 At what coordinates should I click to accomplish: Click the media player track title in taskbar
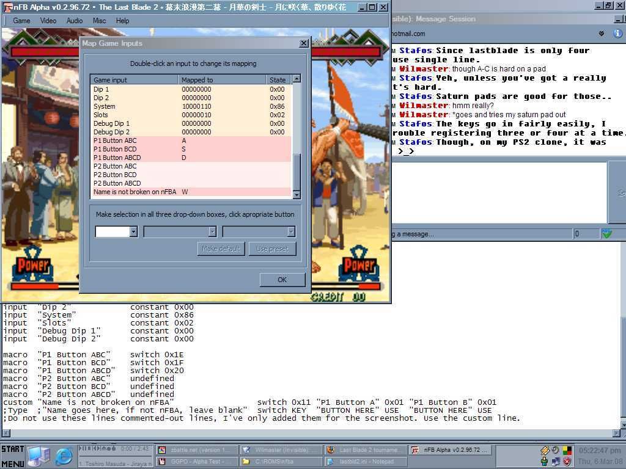115,464
